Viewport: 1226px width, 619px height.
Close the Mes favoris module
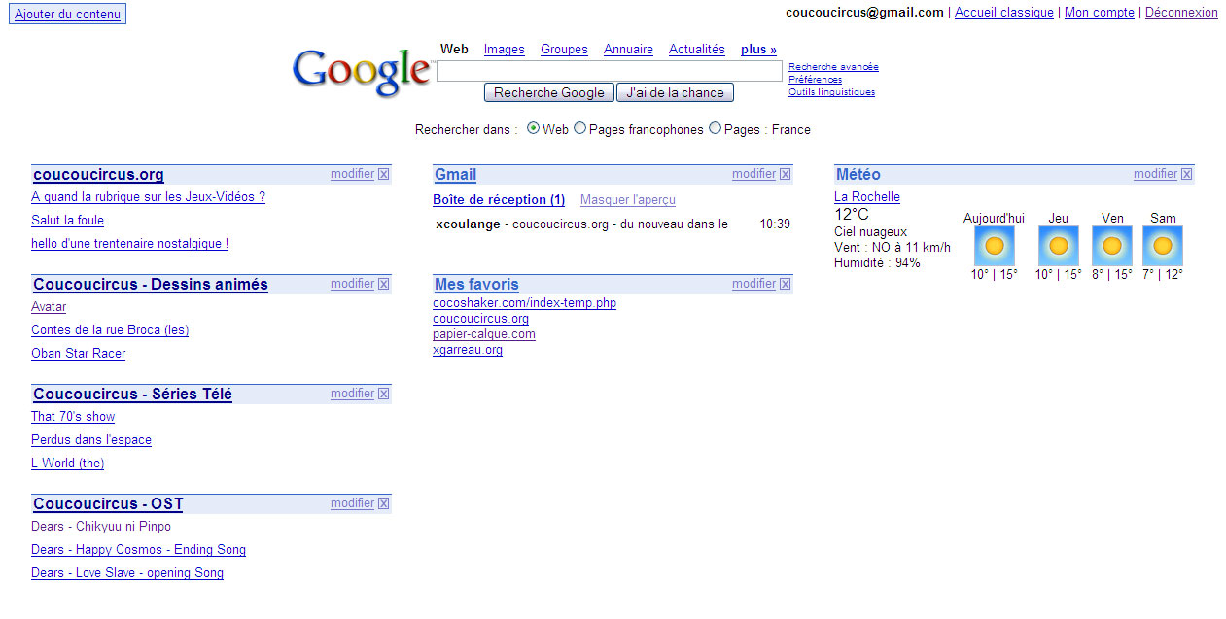pyautogui.click(x=785, y=285)
